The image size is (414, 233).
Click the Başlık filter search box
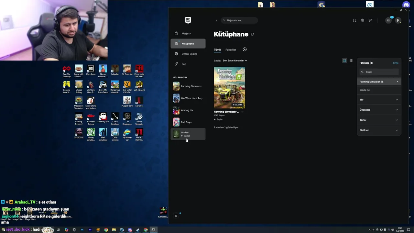click(379, 72)
